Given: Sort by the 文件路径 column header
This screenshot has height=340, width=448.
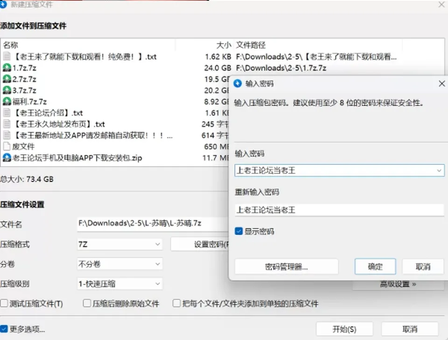Looking at the screenshot, I should click(x=251, y=45).
